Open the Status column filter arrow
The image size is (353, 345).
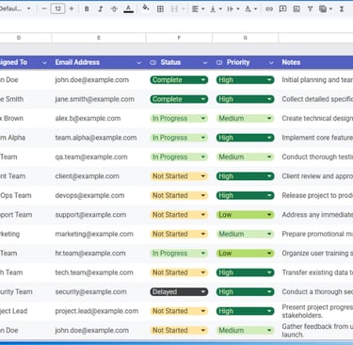205,62
